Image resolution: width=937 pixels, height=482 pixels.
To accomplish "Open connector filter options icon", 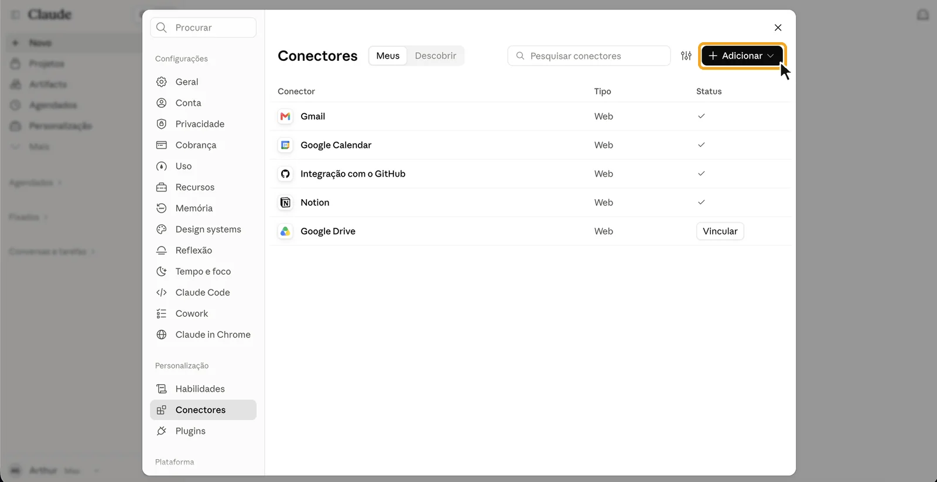I will (x=686, y=56).
